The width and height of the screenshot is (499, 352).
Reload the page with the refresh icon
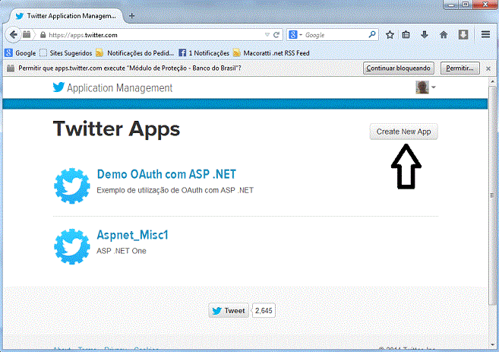[276, 35]
